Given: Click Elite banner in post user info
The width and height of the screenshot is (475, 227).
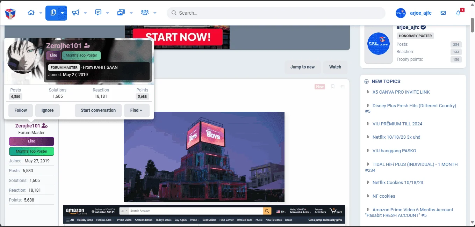Looking at the screenshot, I should point(31,141).
